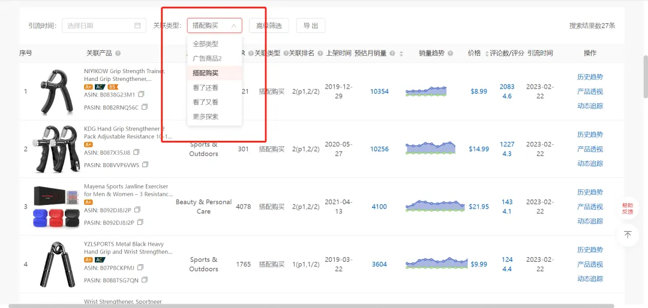The height and width of the screenshot is (308, 648).
Task: Copy ASIN B092DJ8J2P using copy icon
Action: 137,210
